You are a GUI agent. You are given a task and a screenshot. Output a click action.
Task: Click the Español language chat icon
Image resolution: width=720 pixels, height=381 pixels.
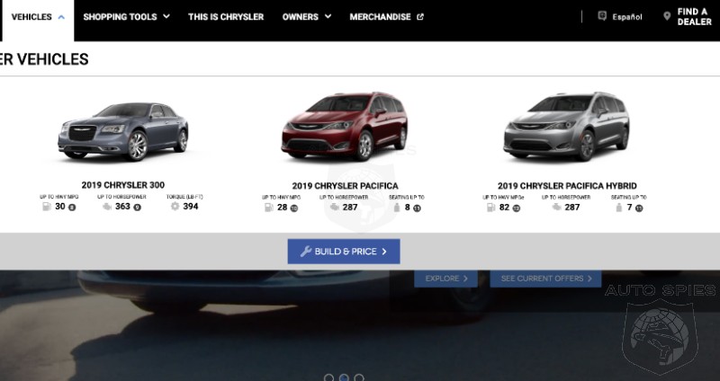[602, 16]
